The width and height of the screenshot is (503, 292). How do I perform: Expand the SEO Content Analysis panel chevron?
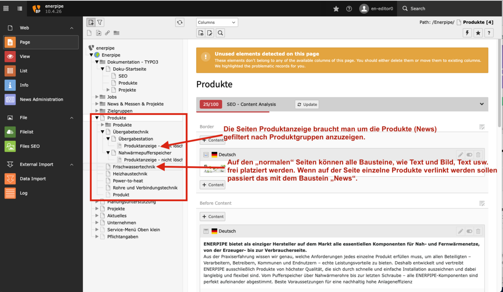pos(482,104)
